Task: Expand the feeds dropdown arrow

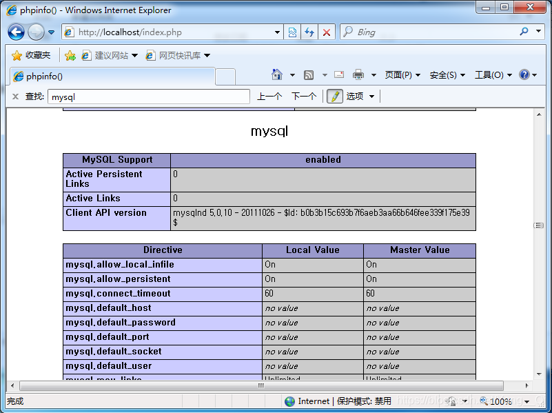Action: 325,75
